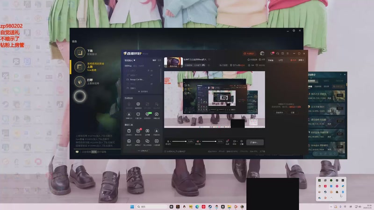Click the share icon above preview

tap(260, 60)
